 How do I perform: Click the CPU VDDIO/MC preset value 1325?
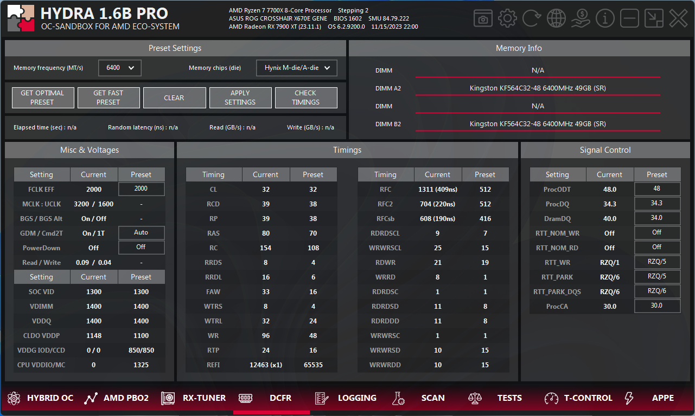click(x=141, y=365)
